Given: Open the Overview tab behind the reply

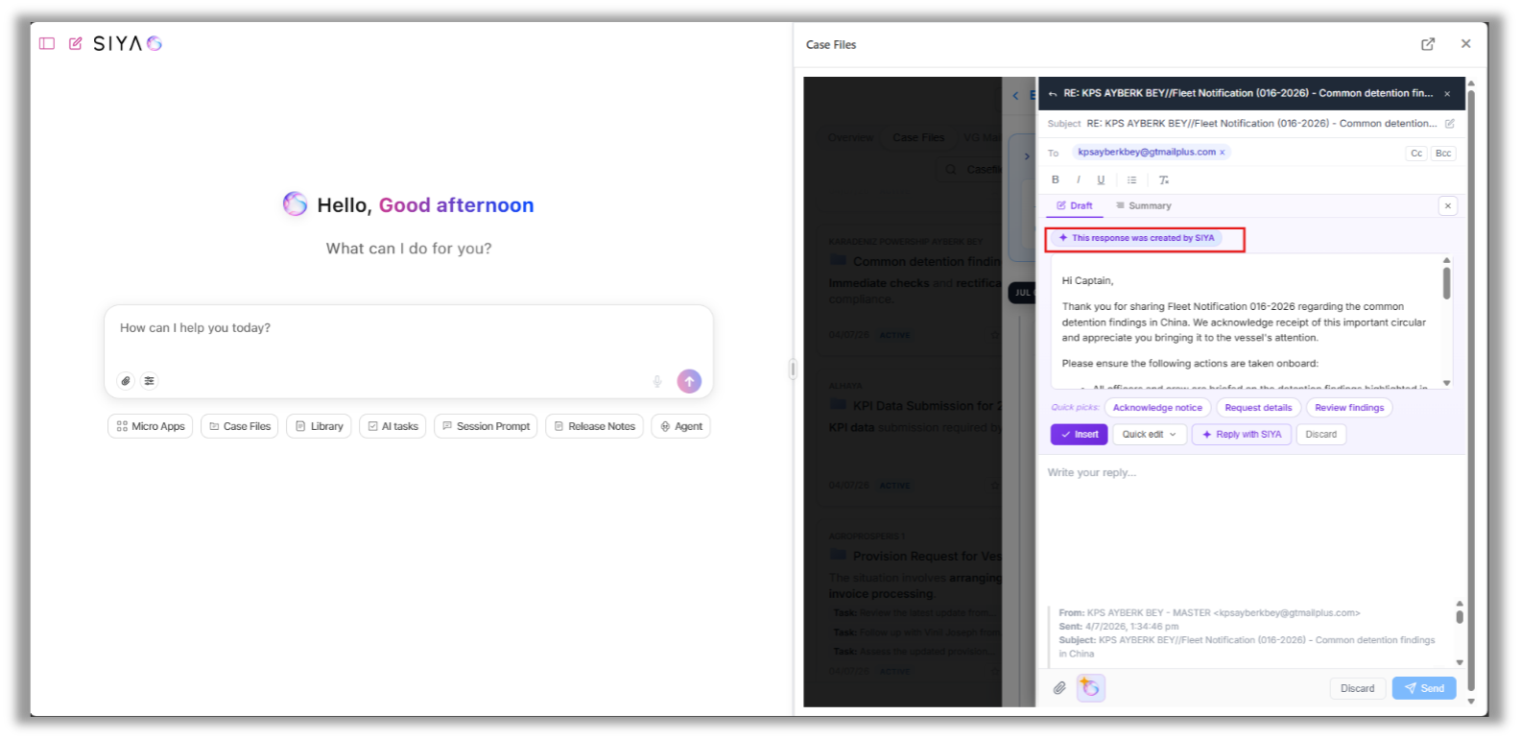Looking at the screenshot, I should [850, 138].
